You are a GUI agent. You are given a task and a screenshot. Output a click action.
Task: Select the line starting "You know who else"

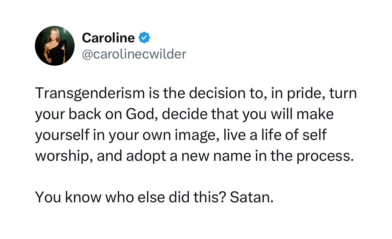pos(154,198)
